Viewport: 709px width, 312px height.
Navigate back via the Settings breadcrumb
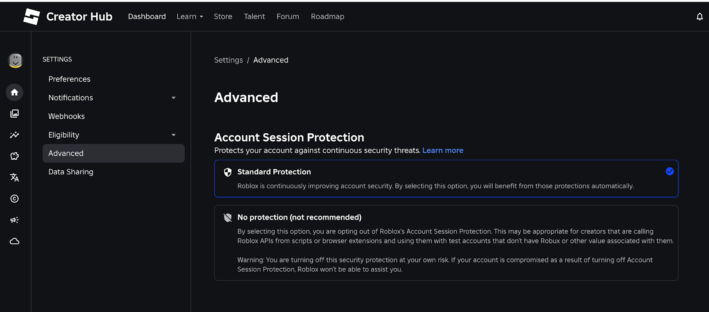228,60
